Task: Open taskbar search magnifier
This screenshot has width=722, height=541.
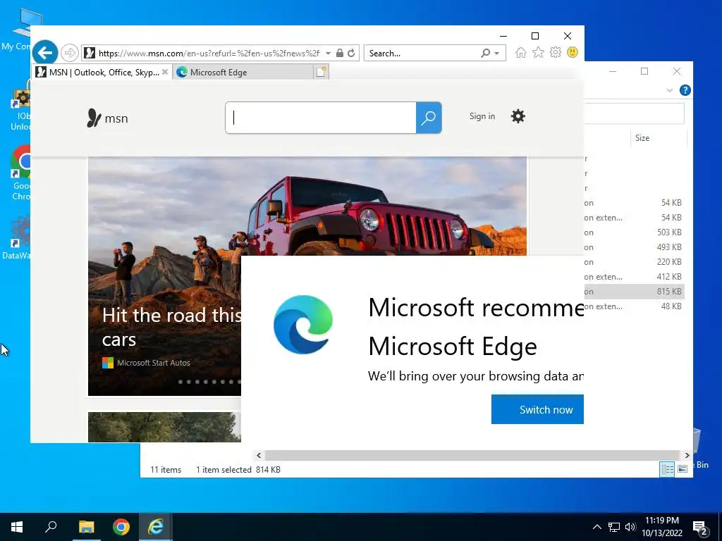Action: tap(51, 527)
